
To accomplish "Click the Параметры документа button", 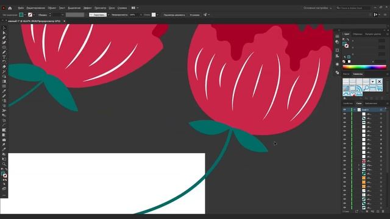I will coord(174,15).
